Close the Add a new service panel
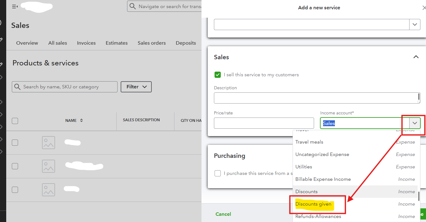Screen dimensions: 426x222 click(x=424, y=8)
